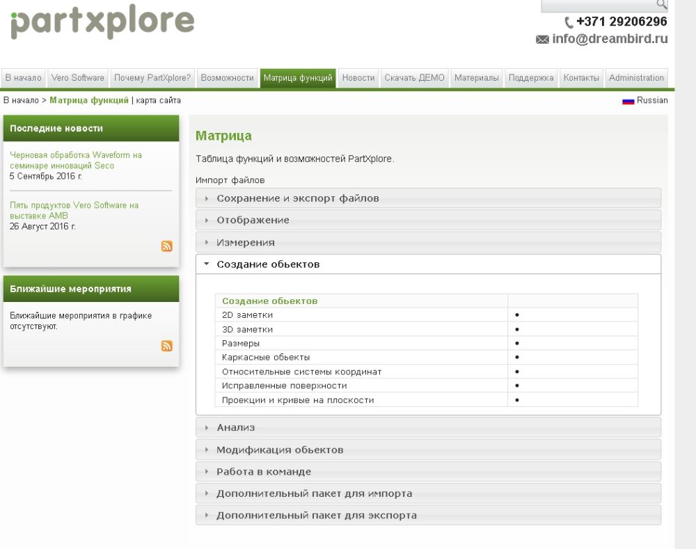
Task: Click the date 26 Август 2016 г.
Action: pyautogui.click(x=42, y=226)
